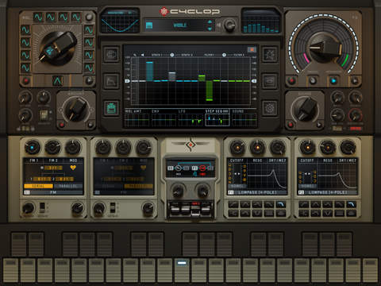The image size is (381, 286).
Task: Click the eye-shaped icon button right of the central display
Action: (x=270, y=81)
